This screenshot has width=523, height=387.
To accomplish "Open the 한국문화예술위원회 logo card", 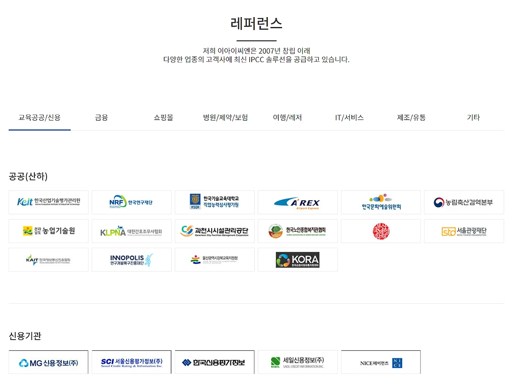I will (x=381, y=202).
